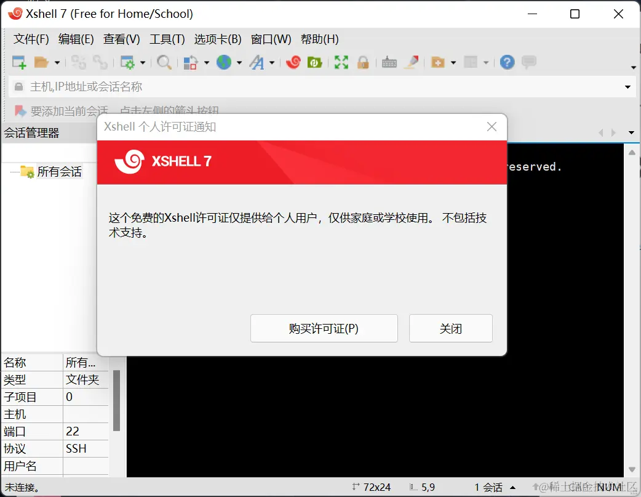The width and height of the screenshot is (641, 497).
Task: Open the tab list dropdown arrow
Action: coord(631,132)
